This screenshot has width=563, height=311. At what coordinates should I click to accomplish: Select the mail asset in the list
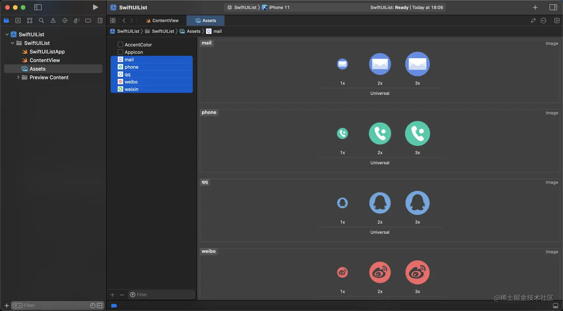[152, 59]
